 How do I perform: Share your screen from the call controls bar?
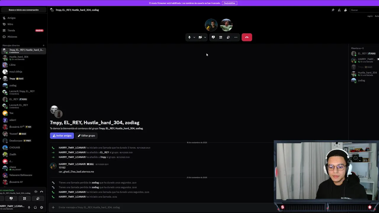(213, 37)
